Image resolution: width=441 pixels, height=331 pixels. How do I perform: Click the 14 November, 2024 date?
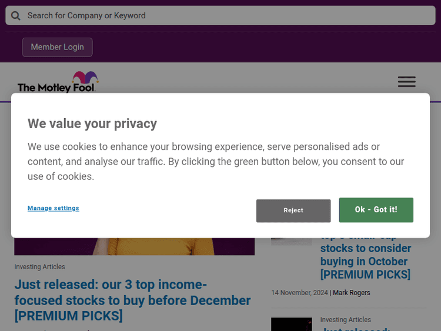(299, 293)
